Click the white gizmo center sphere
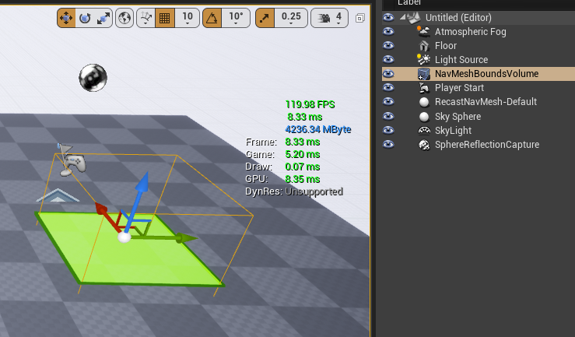 coord(124,237)
